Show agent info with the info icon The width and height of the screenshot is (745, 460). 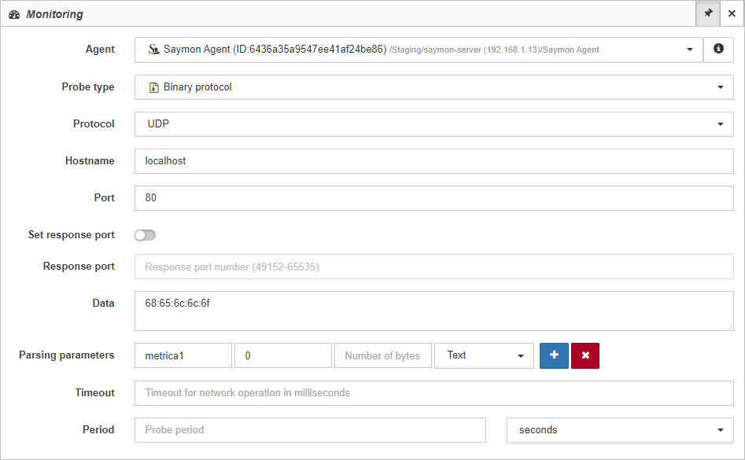coord(718,50)
